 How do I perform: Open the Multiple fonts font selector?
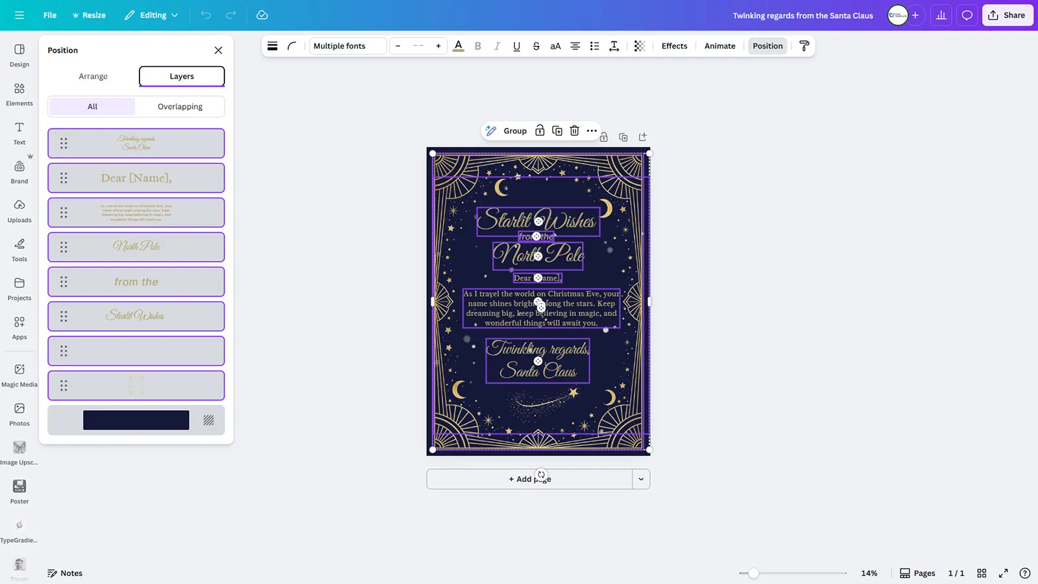[347, 46]
